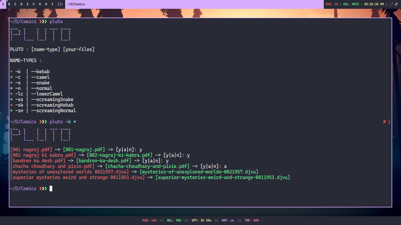Click the network disconnected tray icon
This screenshot has width=401, height=225.
(391, 4)
